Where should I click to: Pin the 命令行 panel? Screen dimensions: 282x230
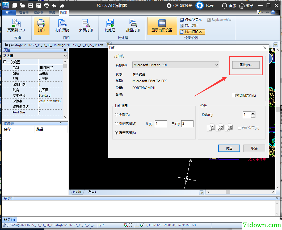click(x=277, y=199)
